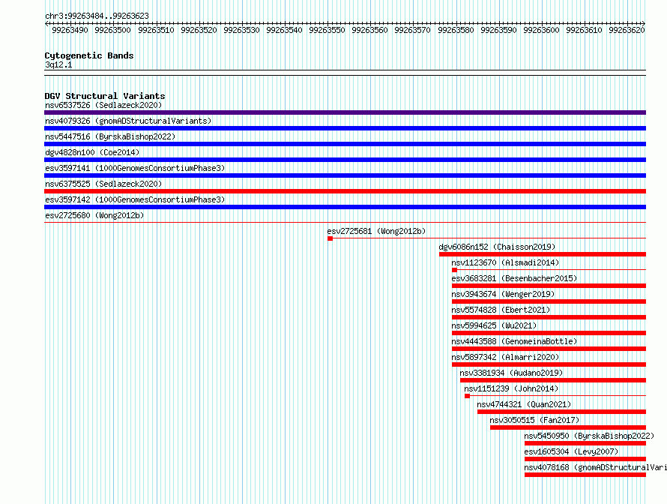
Task: Click the red nsv3381934 variant bar
Action: [553, 380]
